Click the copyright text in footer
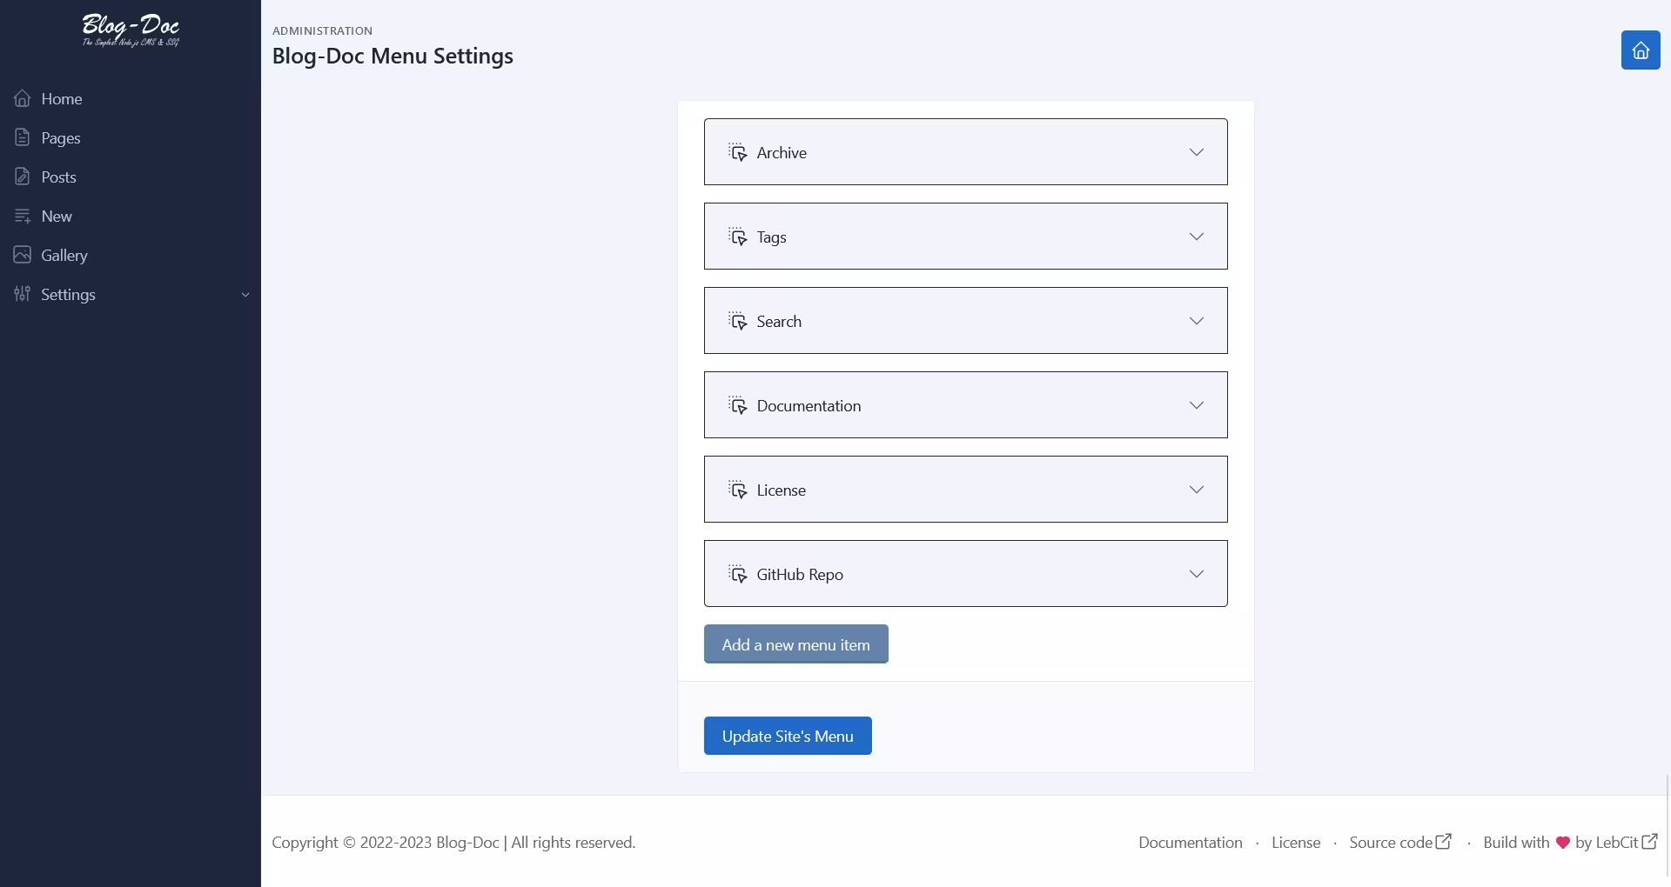Viewport: 1671px width, 887px height. 453,842
